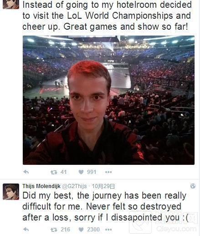Click the 216 retweet count
The image size is (200, 236).
65,230
